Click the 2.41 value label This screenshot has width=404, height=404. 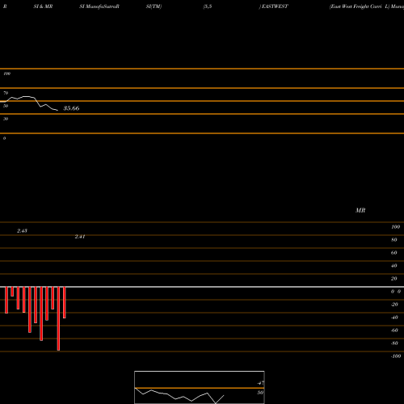click(80, 237)
